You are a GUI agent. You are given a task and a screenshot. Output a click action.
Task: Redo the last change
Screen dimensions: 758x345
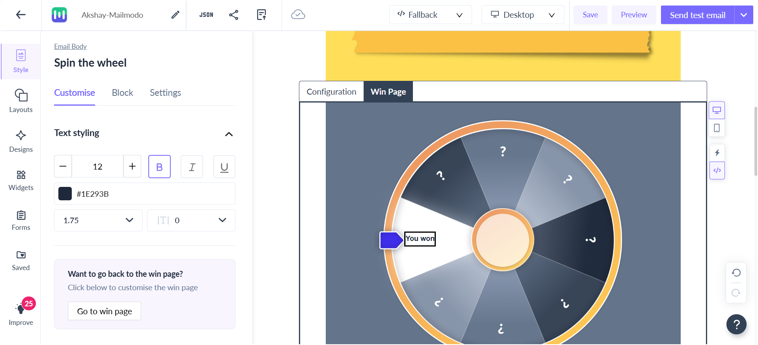736,293
